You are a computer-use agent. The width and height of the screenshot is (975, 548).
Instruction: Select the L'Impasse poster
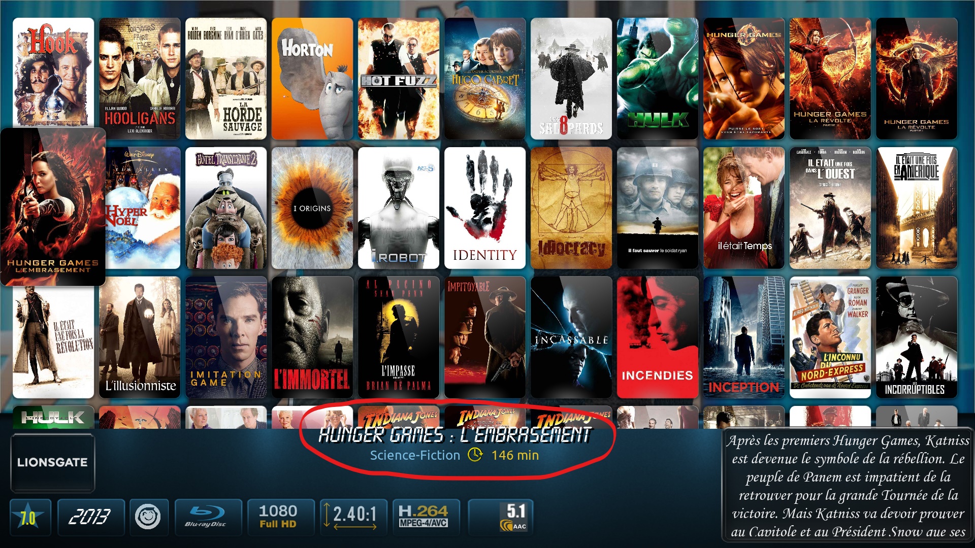click(x=399, y=337)
